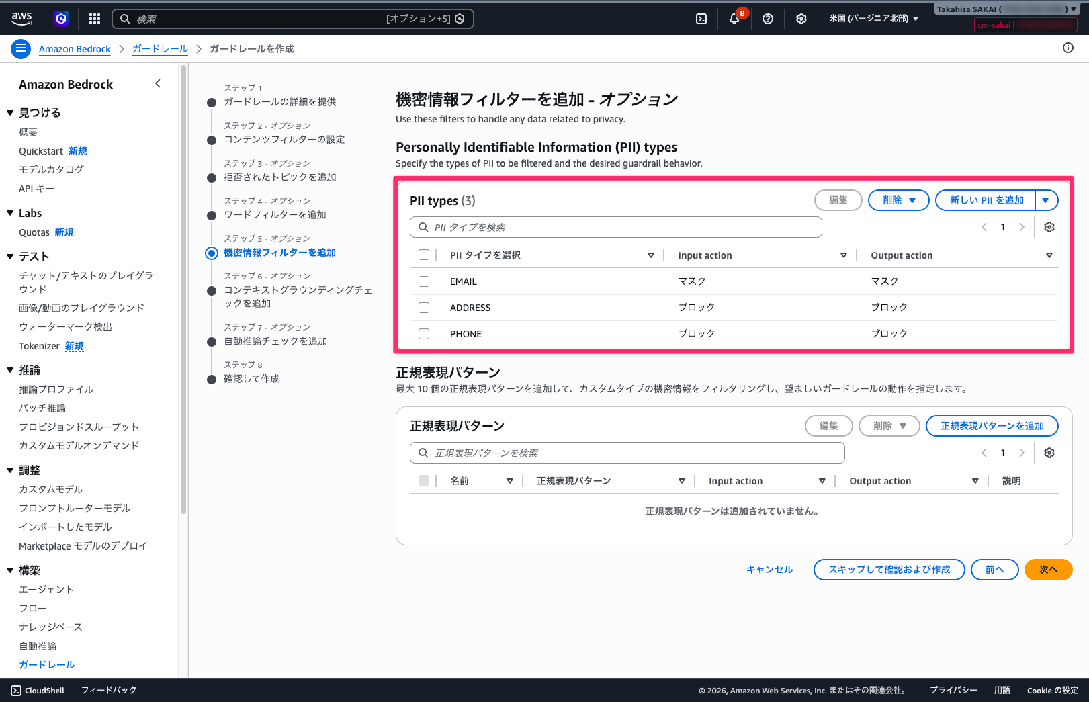Toggle the side navigation hamburger menu
Image resolution: width=1089 pixels, height=702 pixels.
pos(21,48)
